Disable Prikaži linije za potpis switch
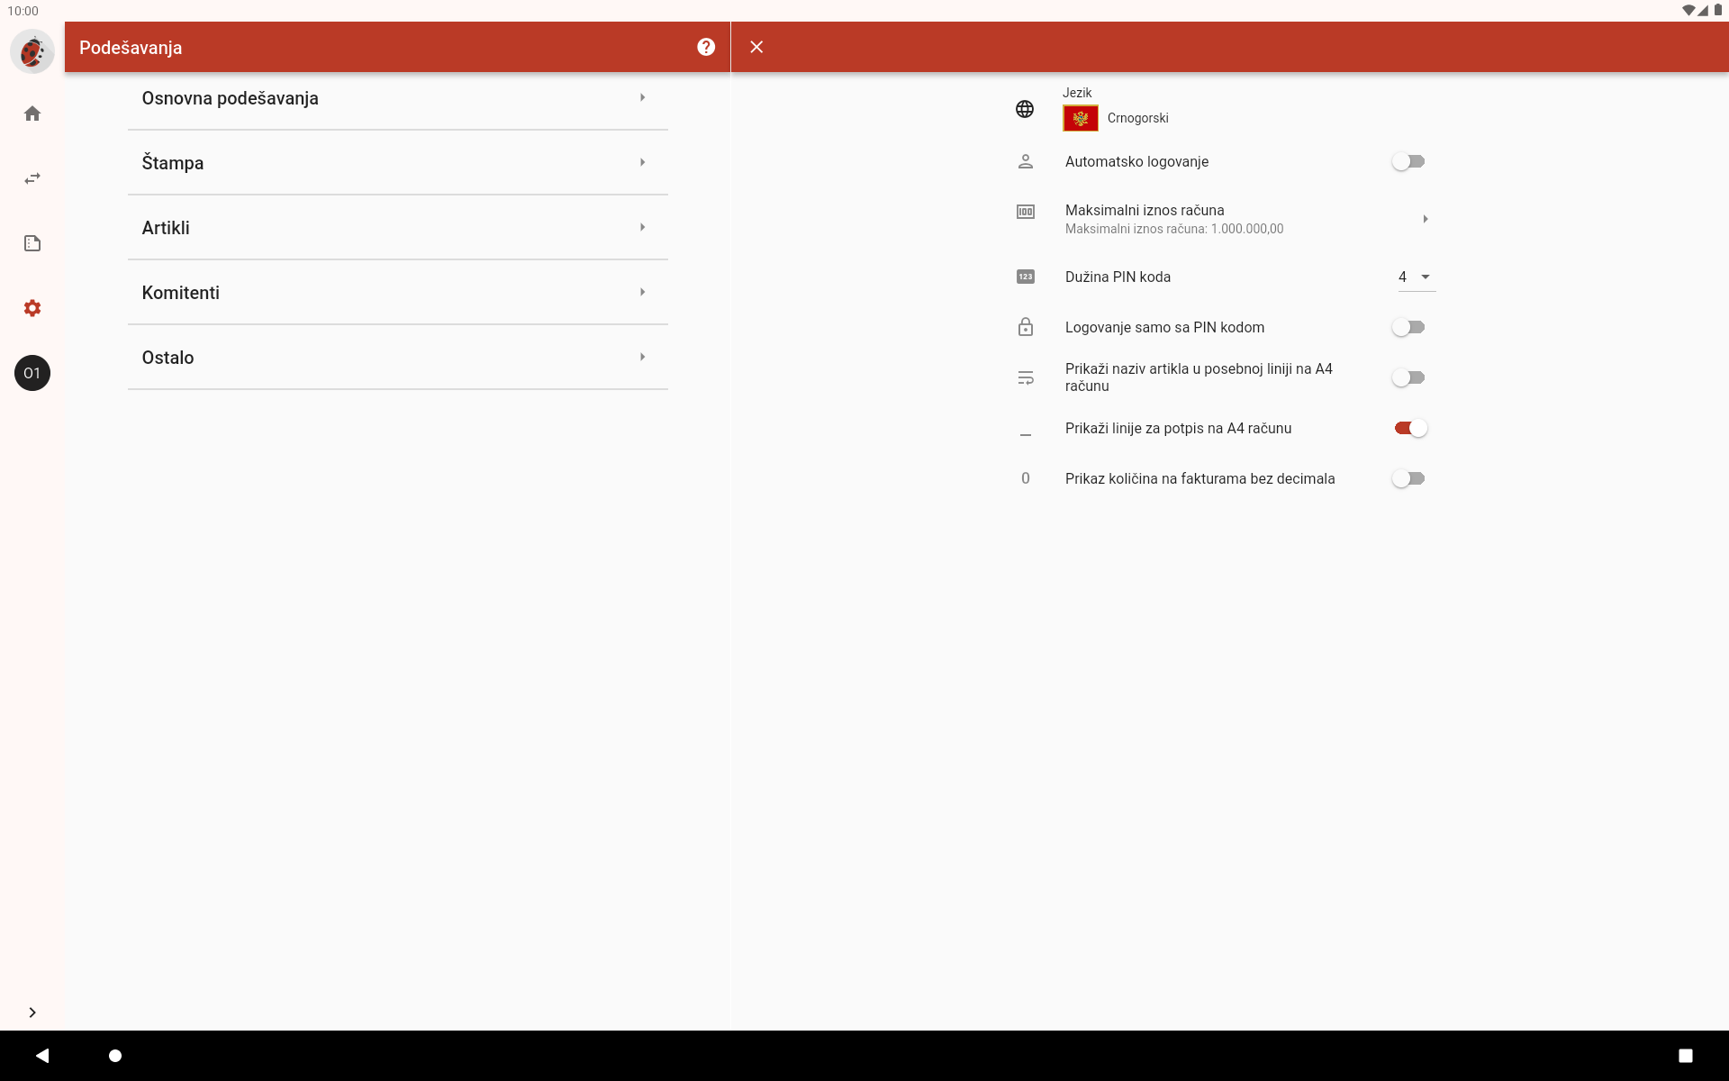 (x=1411, y=428)
